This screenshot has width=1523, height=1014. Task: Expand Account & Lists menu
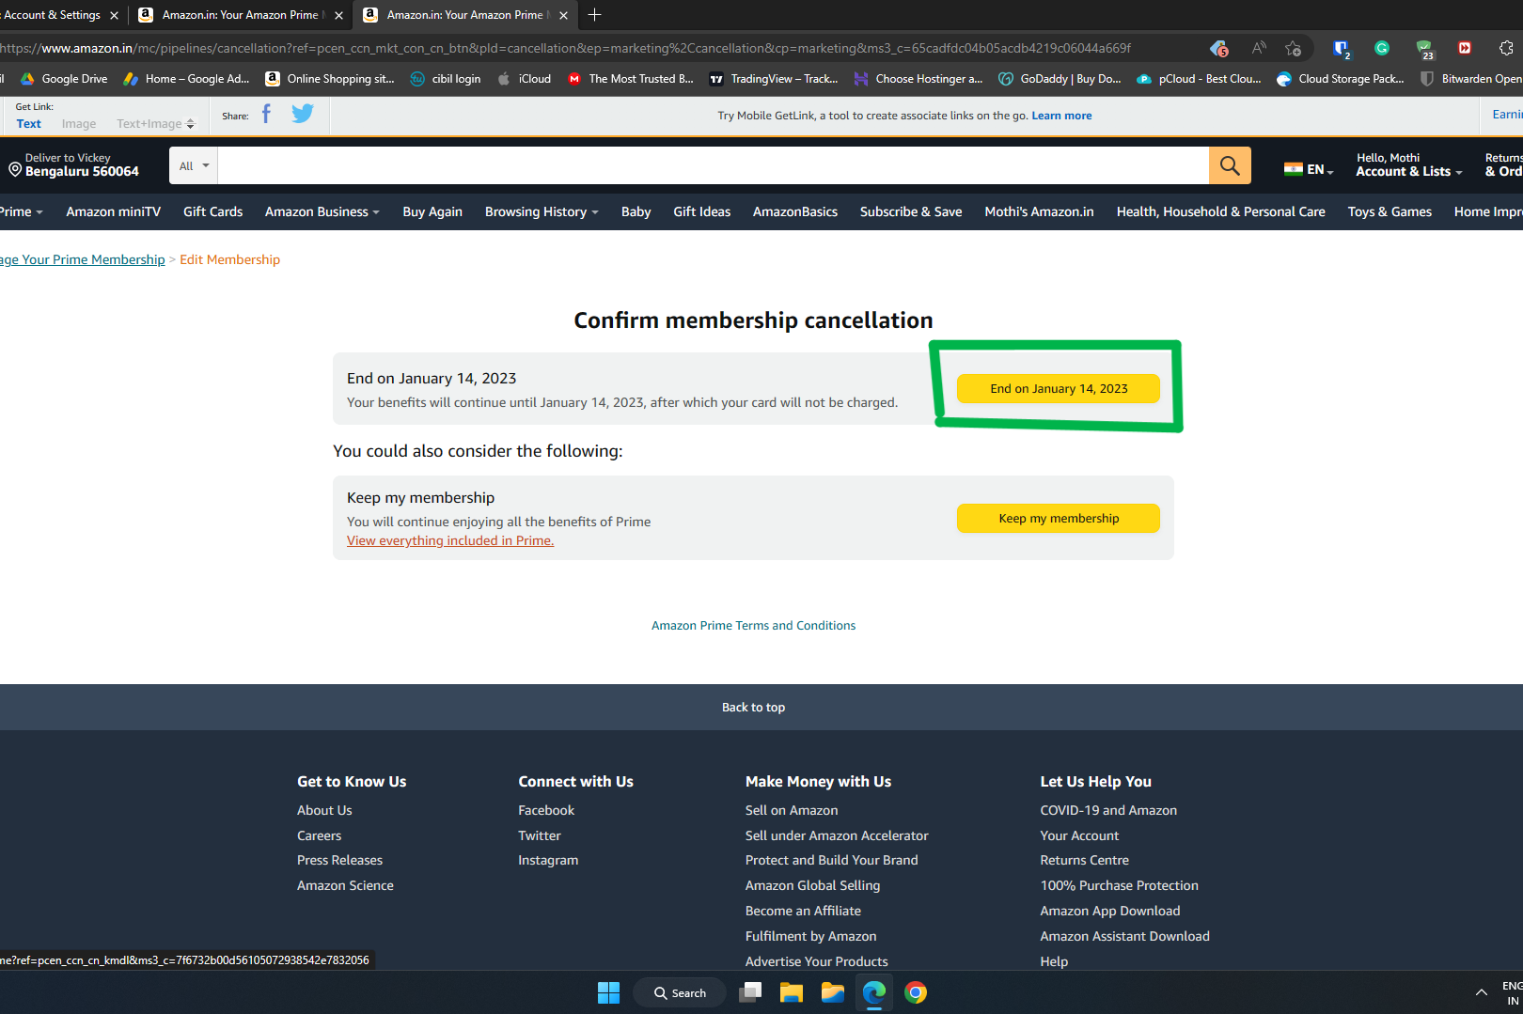coord(1408,165)
